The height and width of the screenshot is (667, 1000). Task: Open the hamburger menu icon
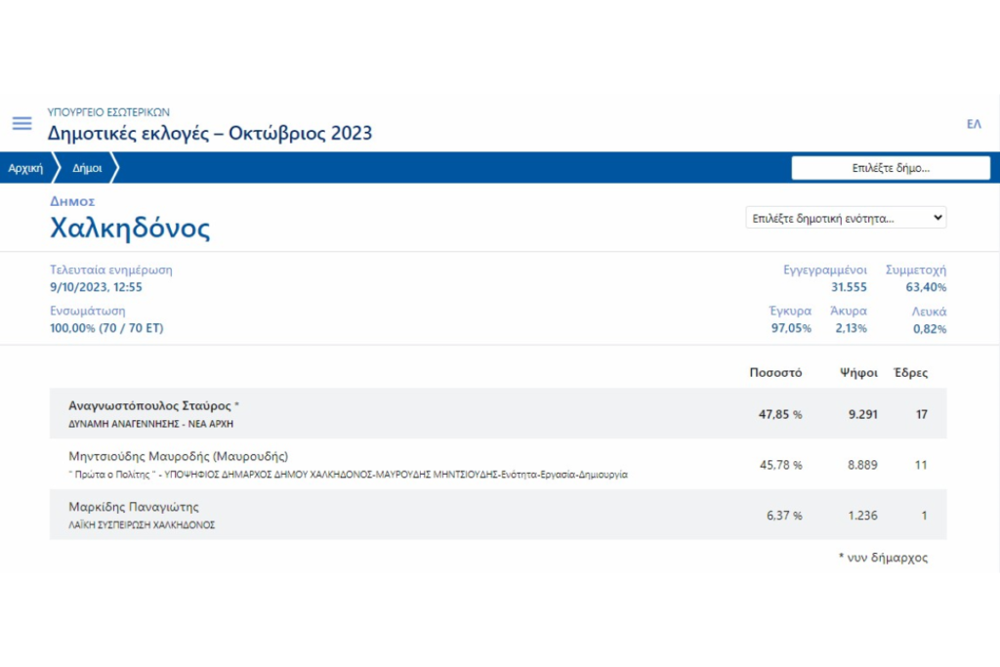pos(21,124)
